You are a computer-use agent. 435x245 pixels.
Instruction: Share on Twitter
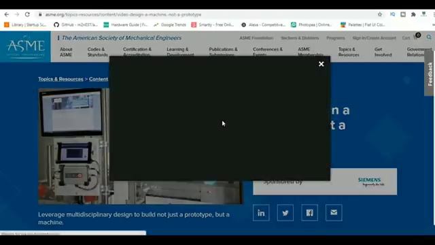[285, 213]
